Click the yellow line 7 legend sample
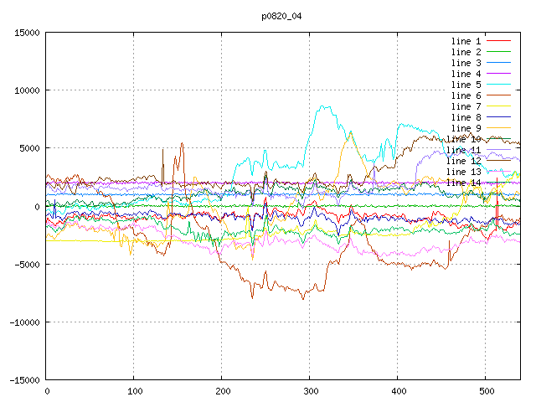Screen dimensions: 536x402 498,106
